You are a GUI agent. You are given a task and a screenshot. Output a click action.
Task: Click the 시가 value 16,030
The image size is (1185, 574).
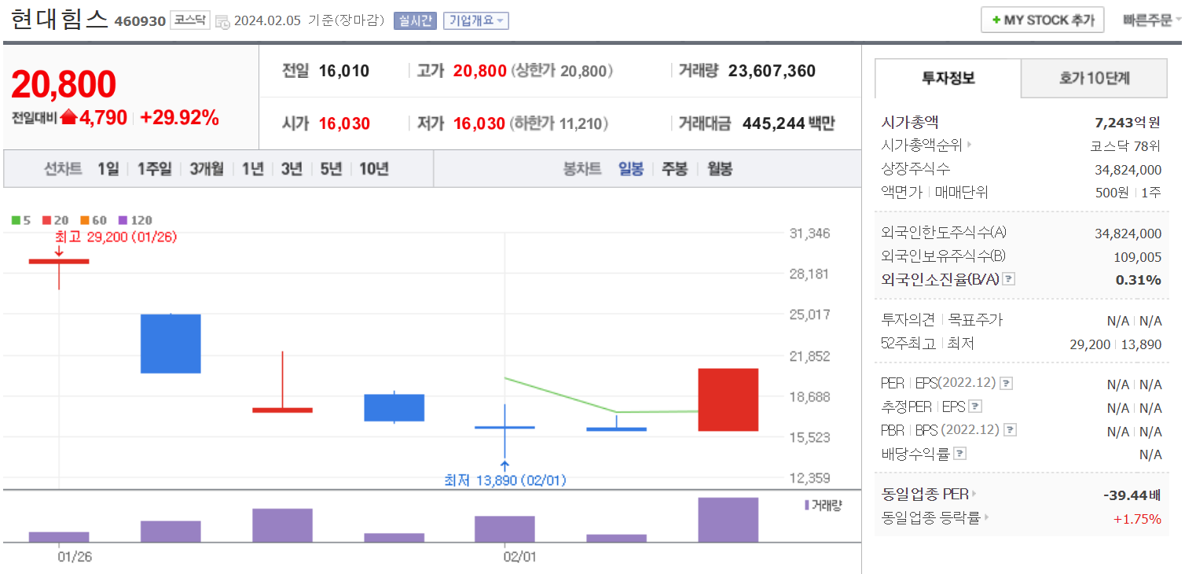(x=344, y=123)
